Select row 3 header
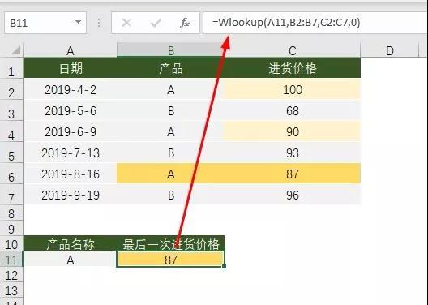Image resolution: width=428 pixels, height=305 pixels. pos(11,110)
